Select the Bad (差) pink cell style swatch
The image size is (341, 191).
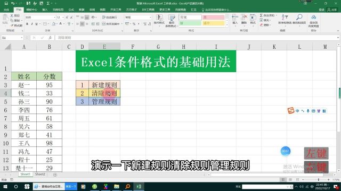(x=213, y=18)
